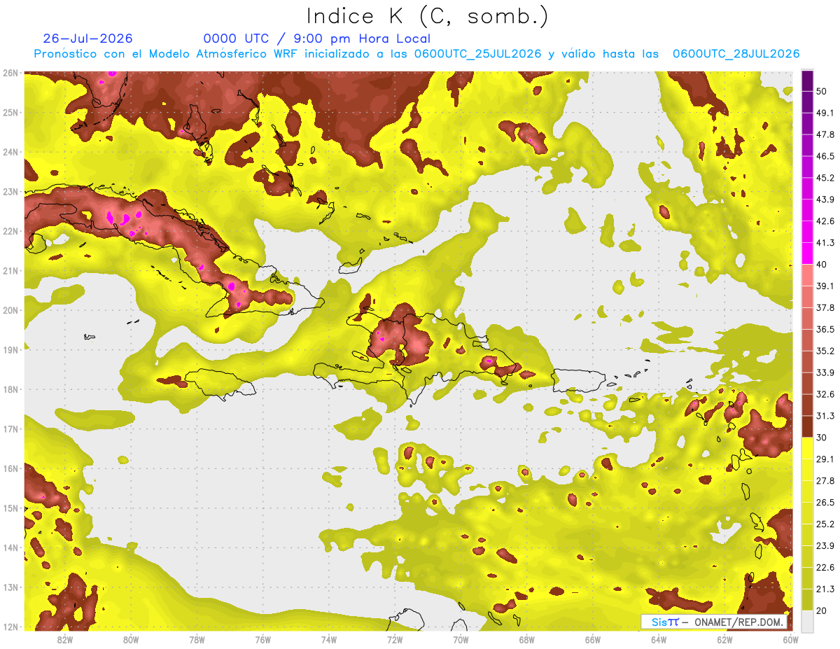The height and width of the screenshot is (649, 840).
Task: Click legend value "22.6"
Action: (x=825, y=568)
